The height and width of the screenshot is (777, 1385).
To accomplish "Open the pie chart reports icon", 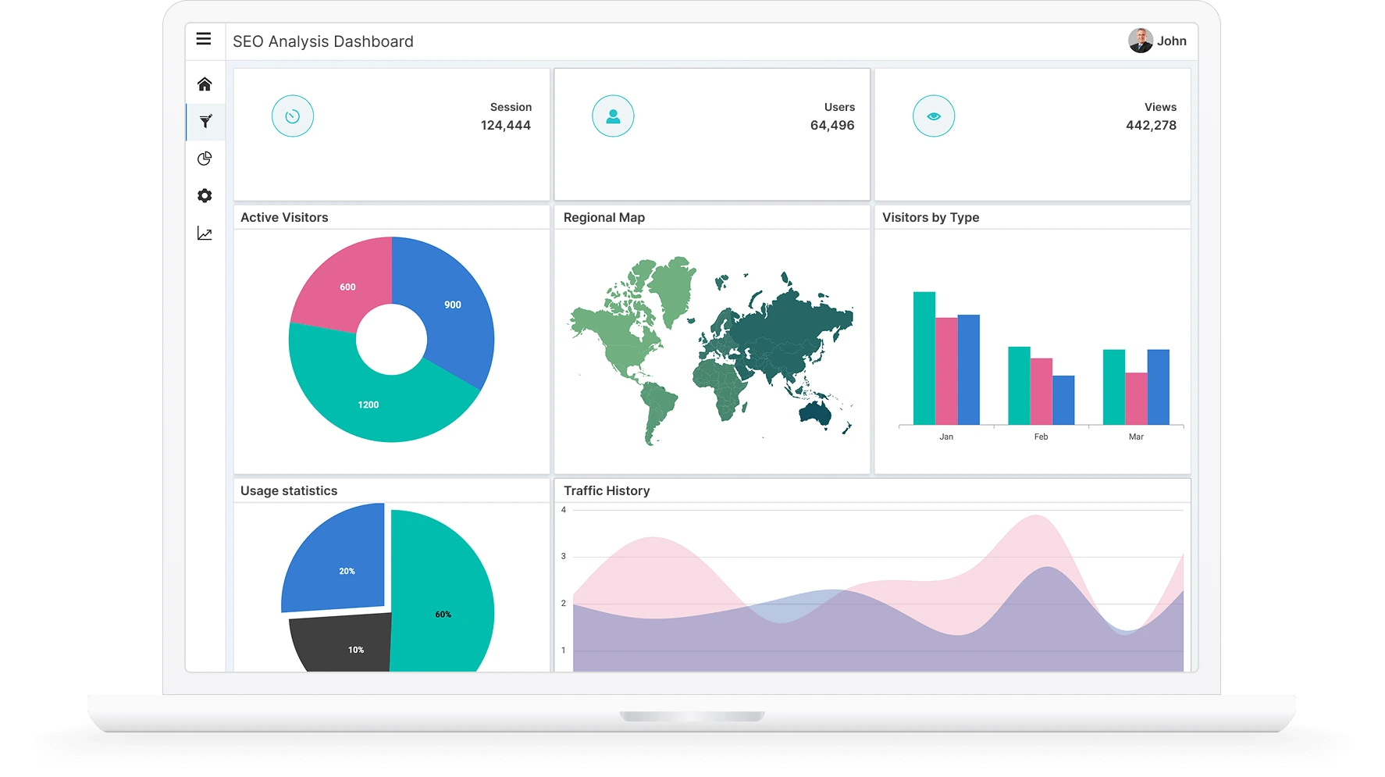I will point(205,159).
